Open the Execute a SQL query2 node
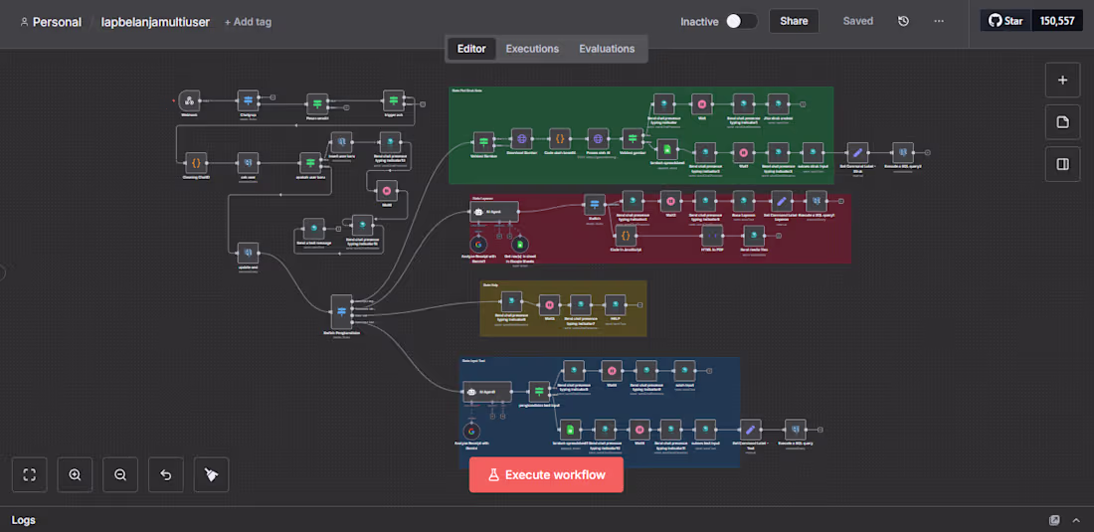 click(x=903, y=153)
